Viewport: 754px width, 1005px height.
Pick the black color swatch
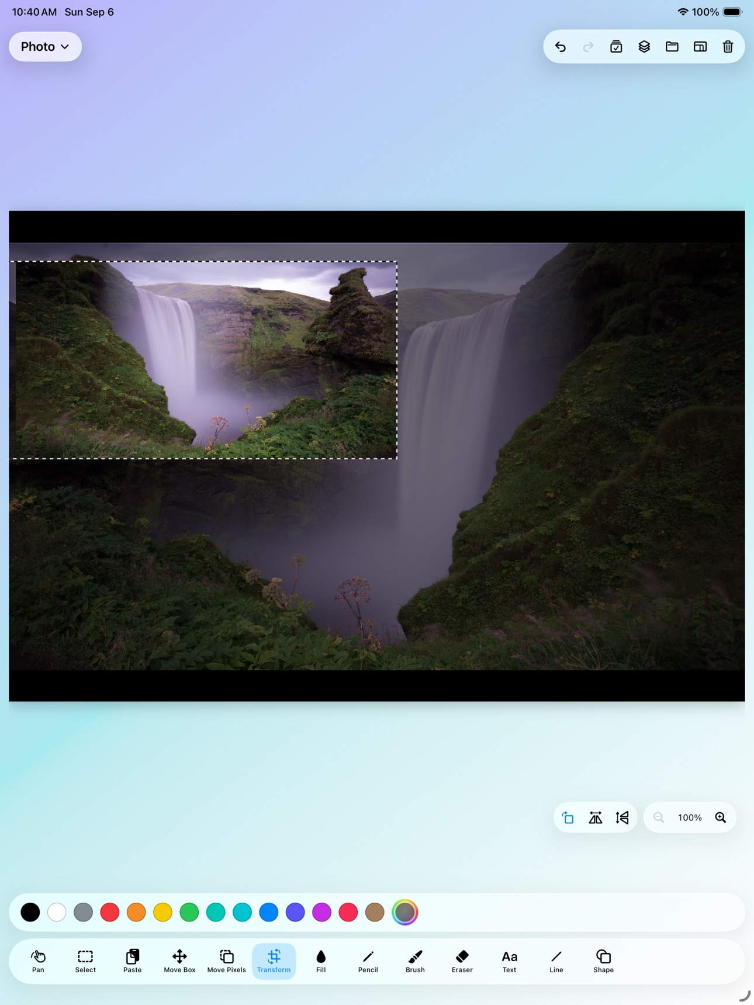click(30, 912)
